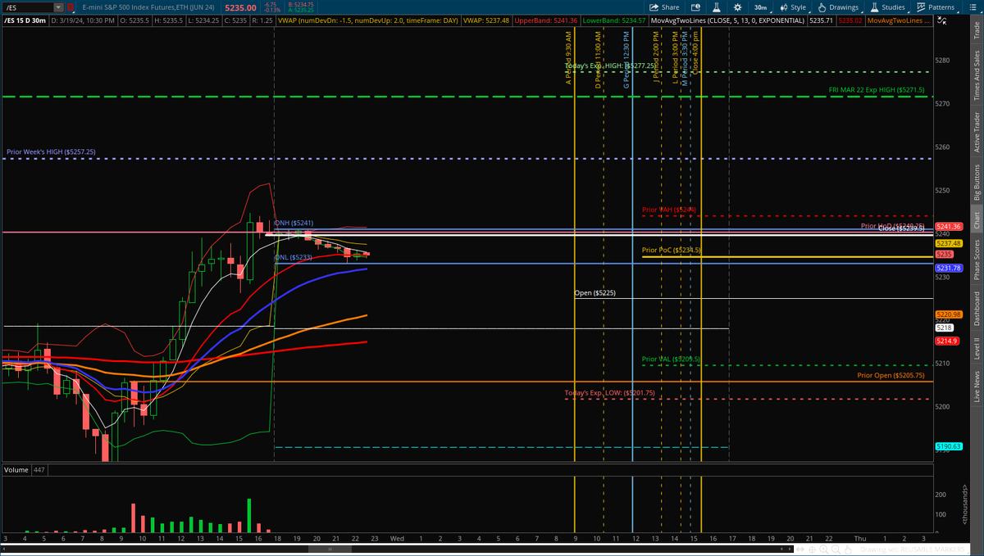
Task: Select the Times And Sales side tab
Action: pyautogui.click(x=977, y=74)
